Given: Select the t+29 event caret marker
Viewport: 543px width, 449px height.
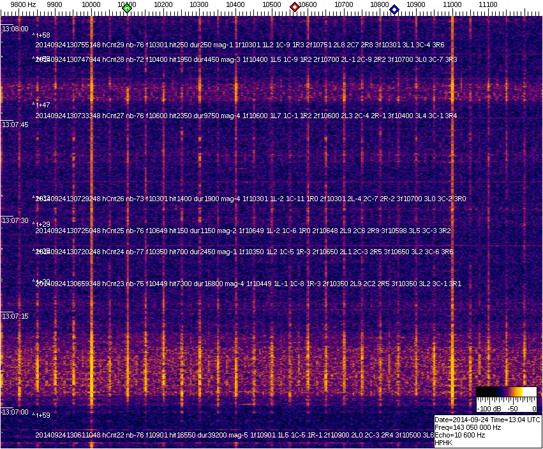Looking at the screenshot, I should pyautogui.click(x=42, y=225).
